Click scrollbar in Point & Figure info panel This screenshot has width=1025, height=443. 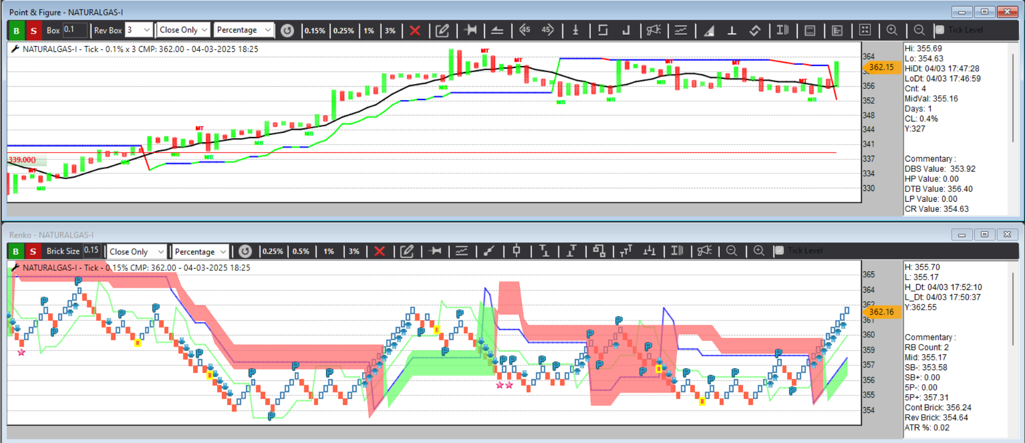pyautogui.click(x=1013, y=97)
